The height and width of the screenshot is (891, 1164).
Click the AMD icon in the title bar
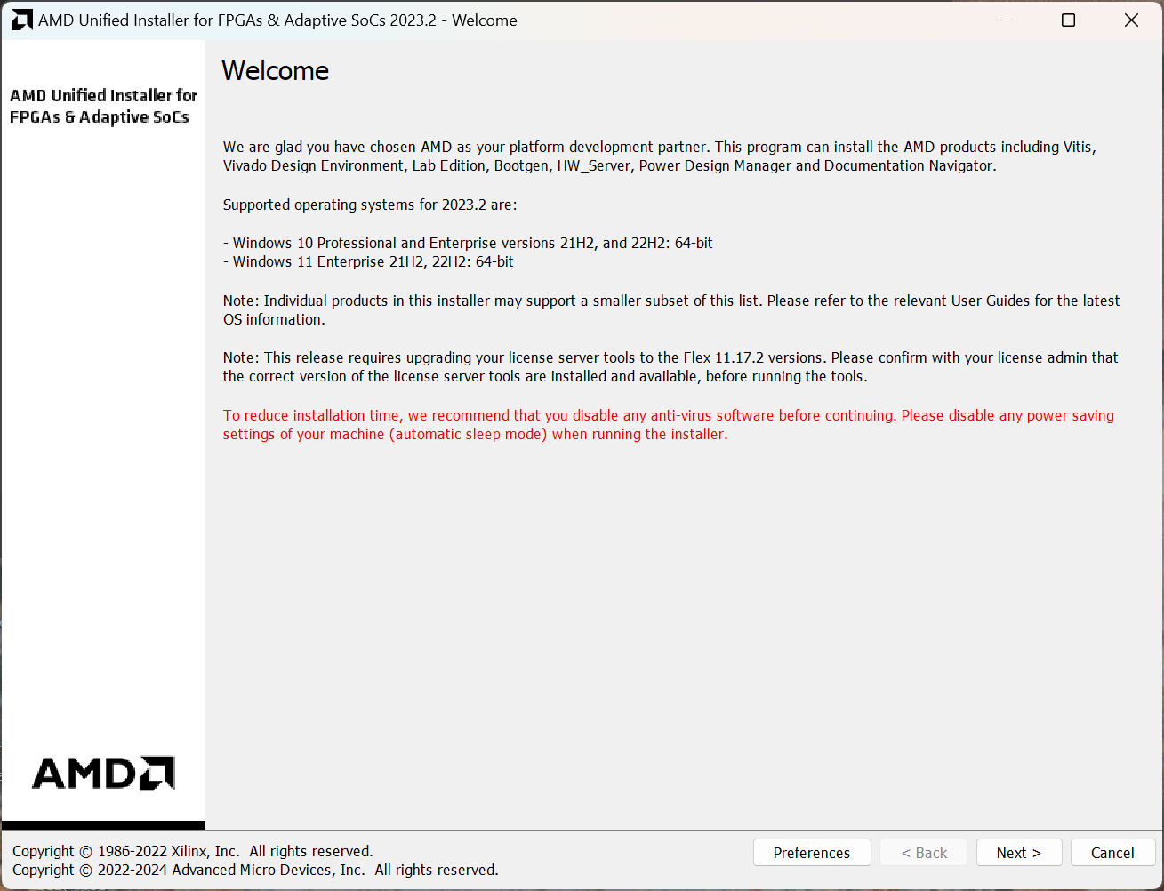click(x=21, y=20)
